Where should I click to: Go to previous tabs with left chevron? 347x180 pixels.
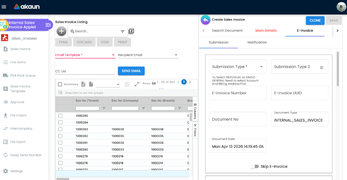click(x=204, y=31)
